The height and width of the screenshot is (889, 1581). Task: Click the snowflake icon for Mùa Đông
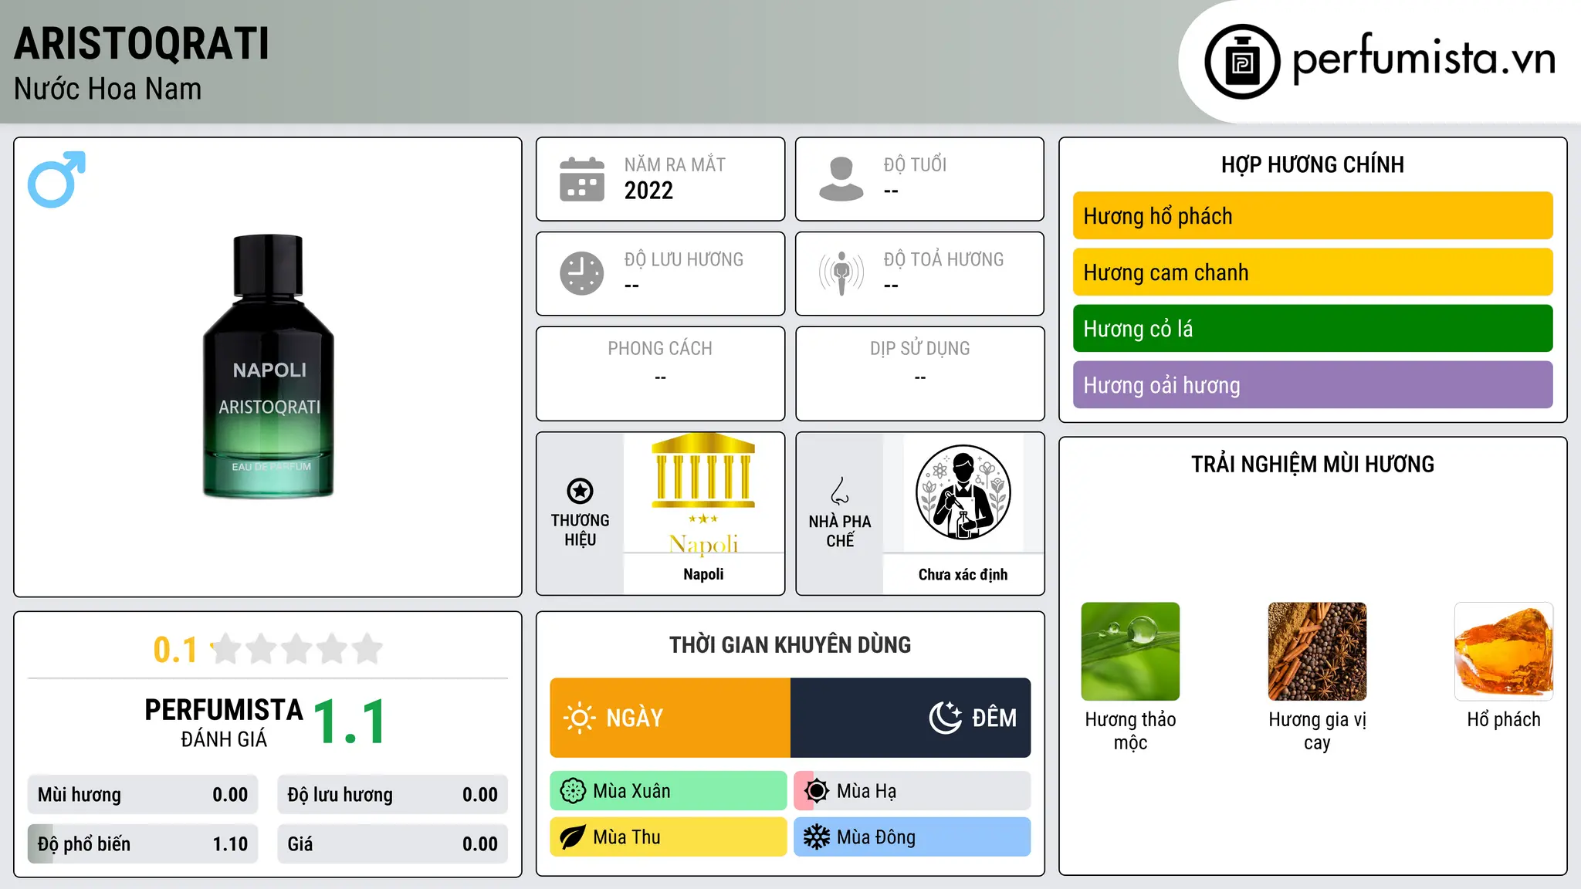click(x=817, y=837)
